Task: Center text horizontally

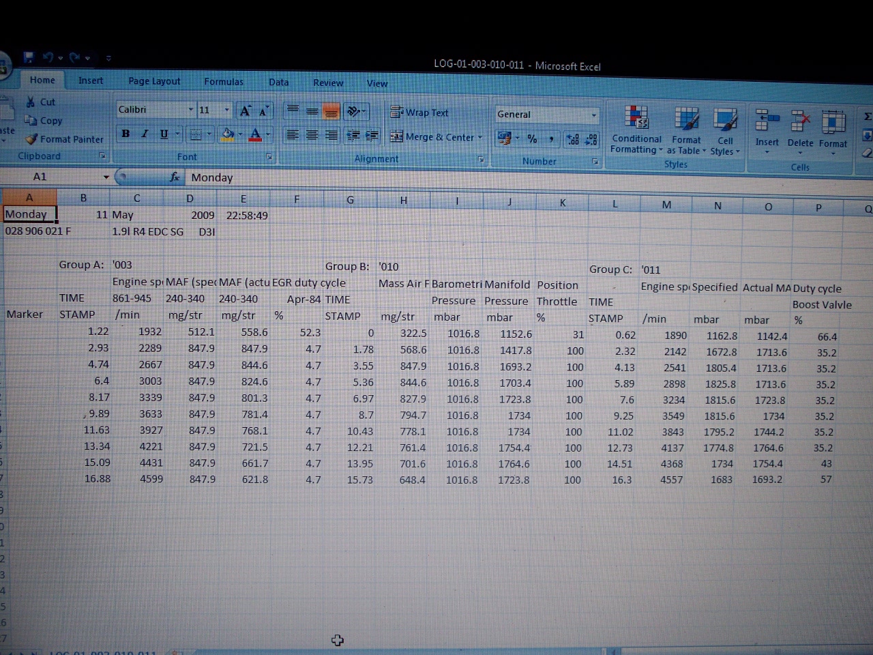Action: pyautogui.click(x=312, y=135)
